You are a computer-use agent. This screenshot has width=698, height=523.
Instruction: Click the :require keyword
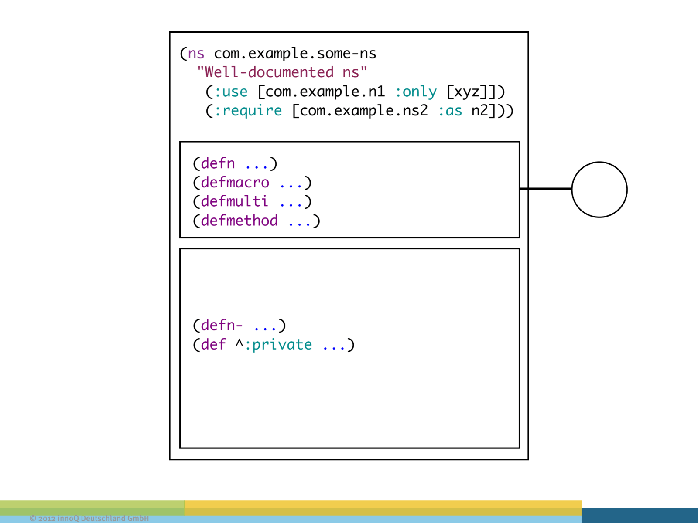pos(248,111)
